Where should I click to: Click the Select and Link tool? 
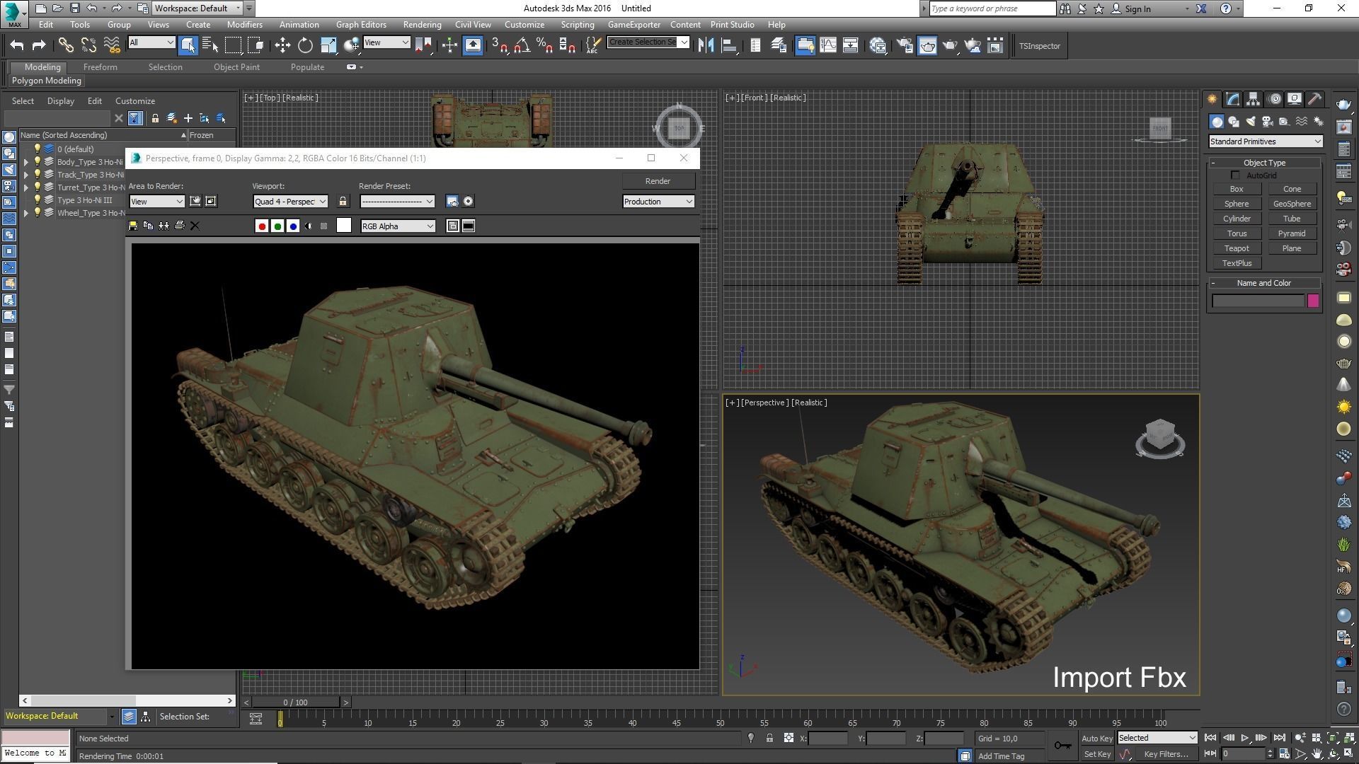[65, 46]
